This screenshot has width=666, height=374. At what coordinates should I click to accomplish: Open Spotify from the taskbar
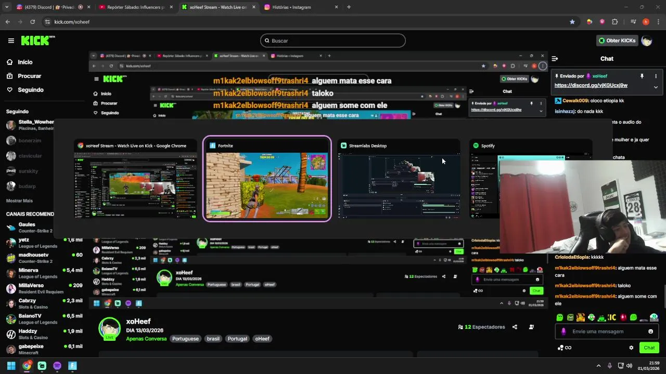point(57,366)
